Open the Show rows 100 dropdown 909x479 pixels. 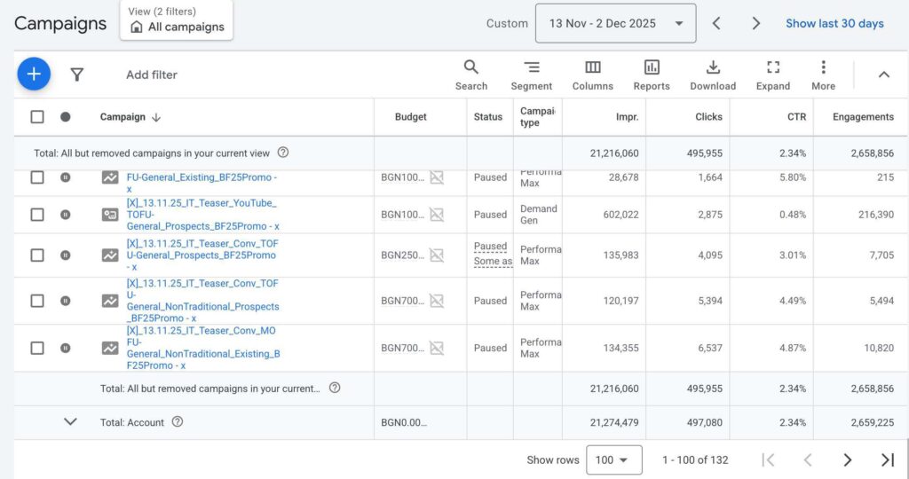(614, 459)
